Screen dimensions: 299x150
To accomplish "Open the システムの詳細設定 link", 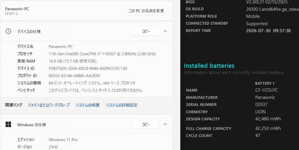I will (122, 105).
